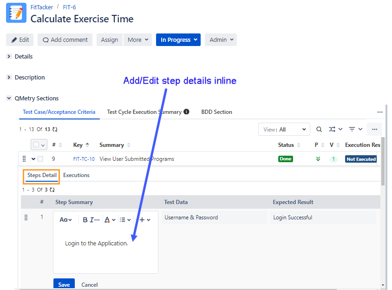Viewport: 392px width, 290px height.
Task: Expand the Description section
Action: (9, 77)
